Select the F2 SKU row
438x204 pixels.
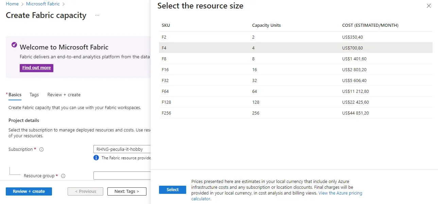(296, 37)
